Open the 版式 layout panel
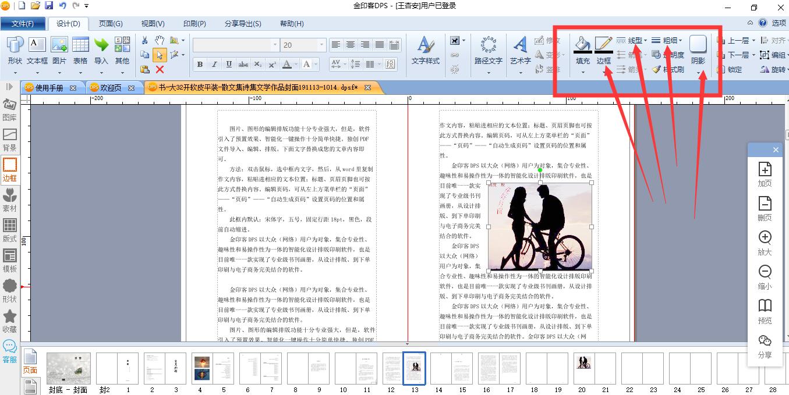This screenshot has height=395, width=789. click(9, 230)
